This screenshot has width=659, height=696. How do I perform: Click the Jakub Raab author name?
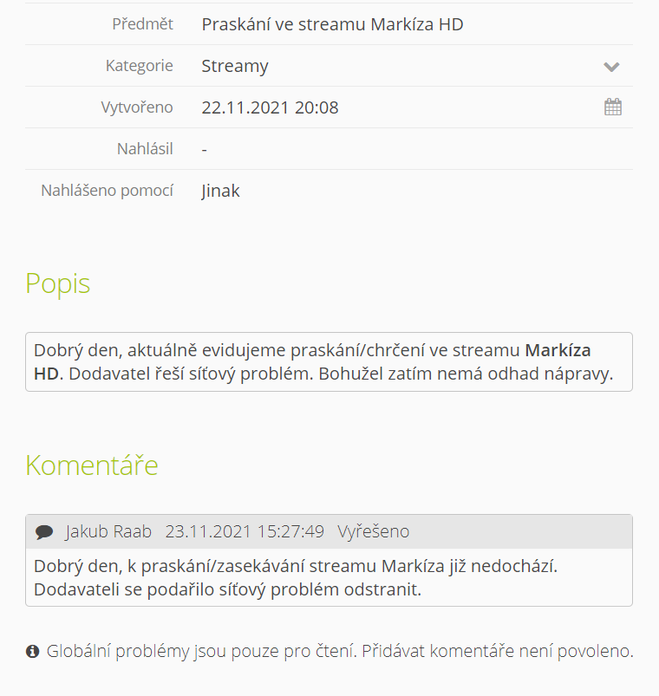108,531
